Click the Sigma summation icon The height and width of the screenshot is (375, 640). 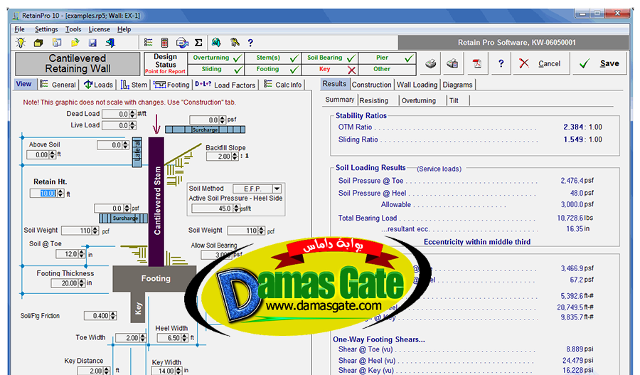coord(198,43)
